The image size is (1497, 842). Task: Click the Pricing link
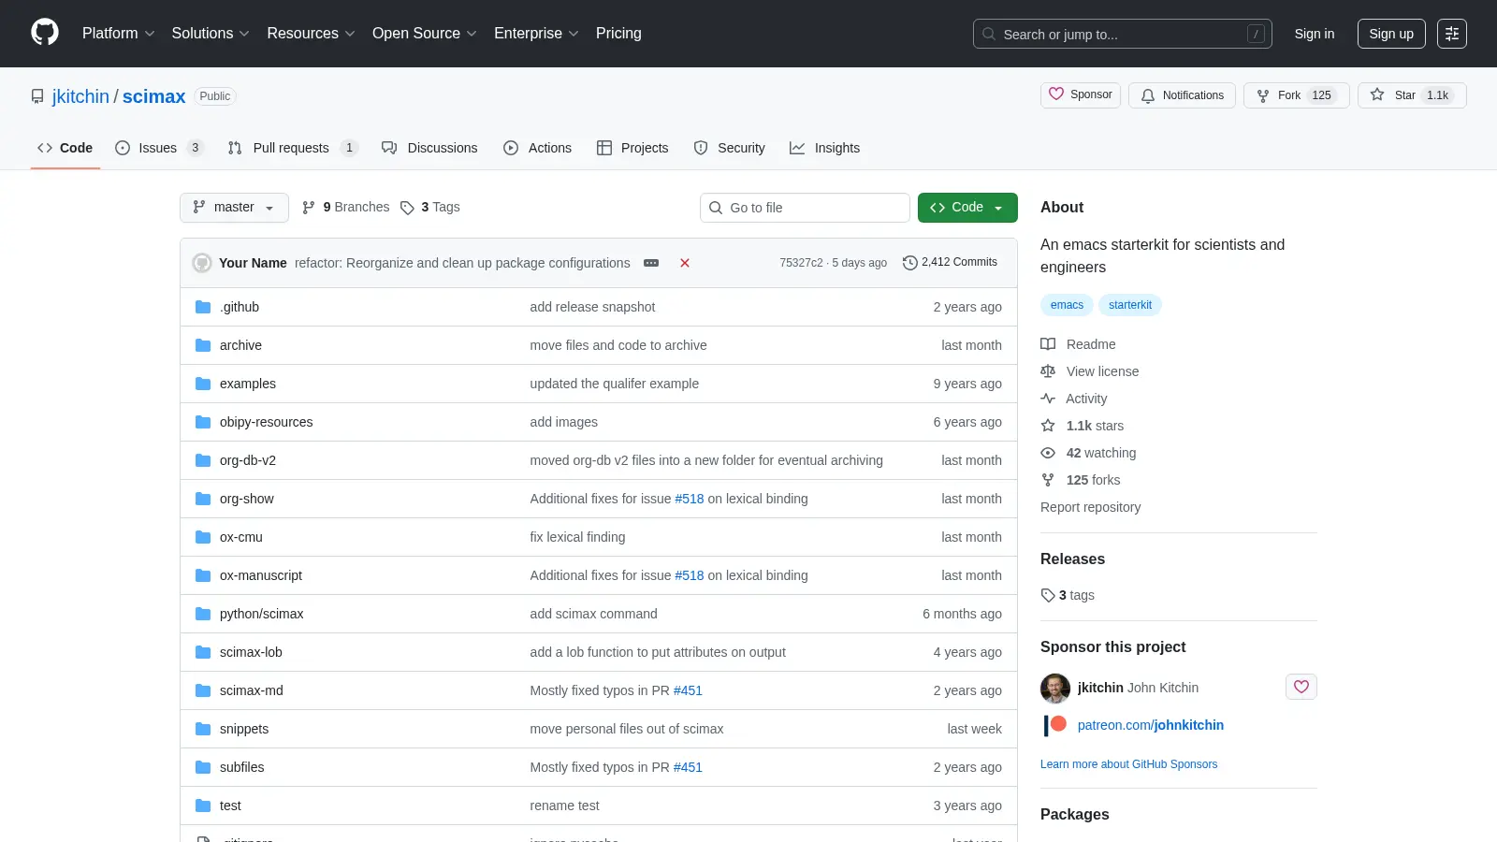pyautogui.click(x=618, y=34)
